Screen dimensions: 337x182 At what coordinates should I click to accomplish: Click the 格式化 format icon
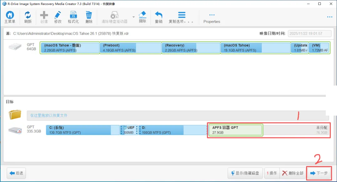tap(73, 17)
